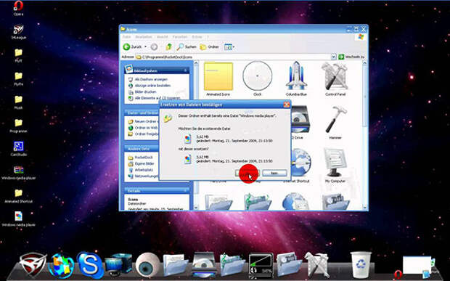Open the Opera desktop shortcut
This screenshot has width=450, height=281.
18,8
